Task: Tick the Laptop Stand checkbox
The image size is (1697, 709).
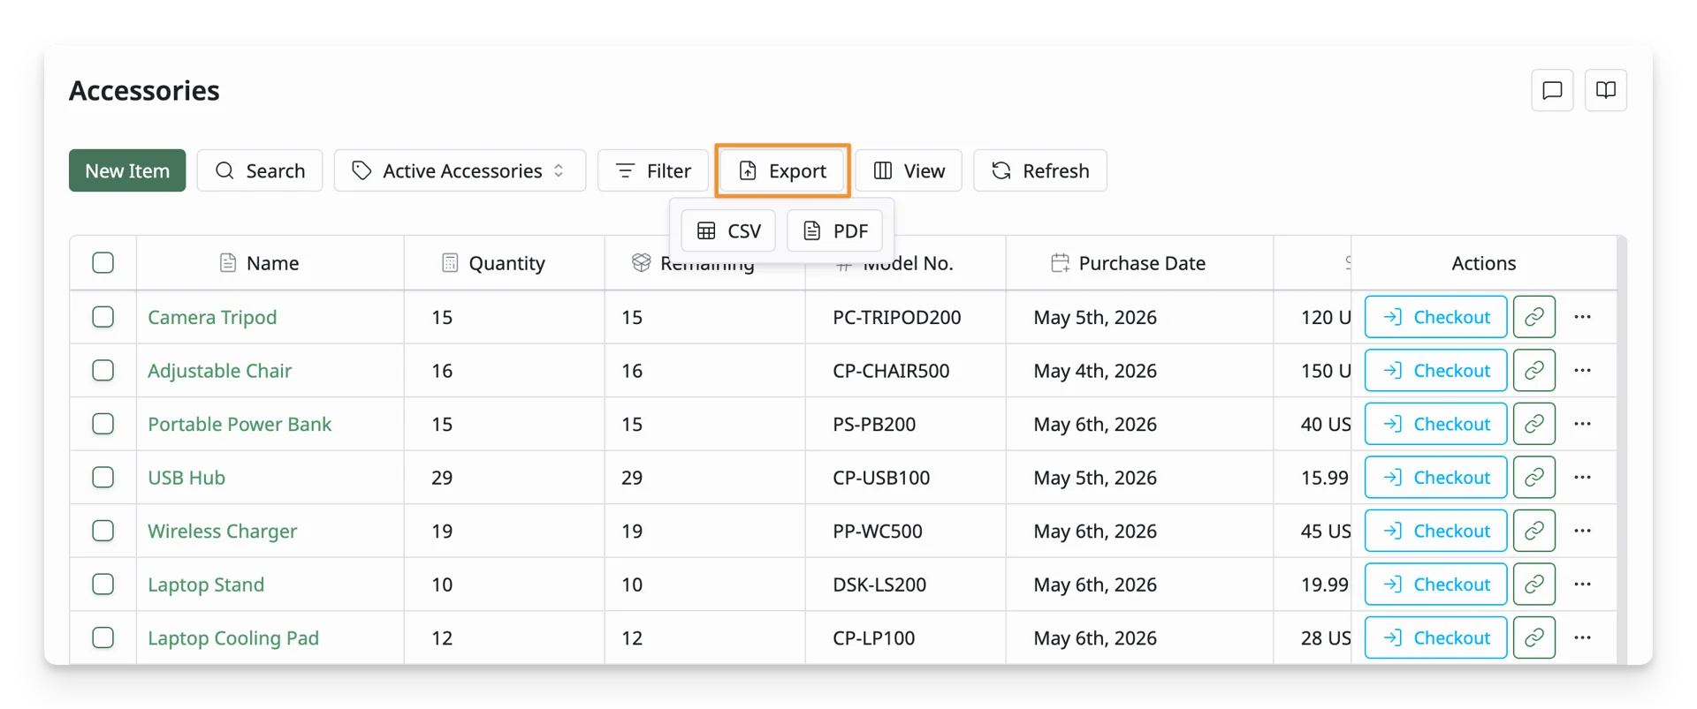Action: (103, 585)
